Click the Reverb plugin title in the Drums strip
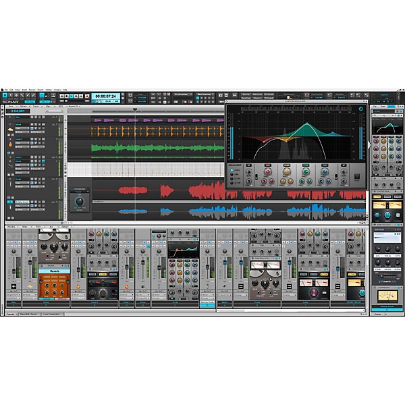Screen dimensions: 405x405 54,271
